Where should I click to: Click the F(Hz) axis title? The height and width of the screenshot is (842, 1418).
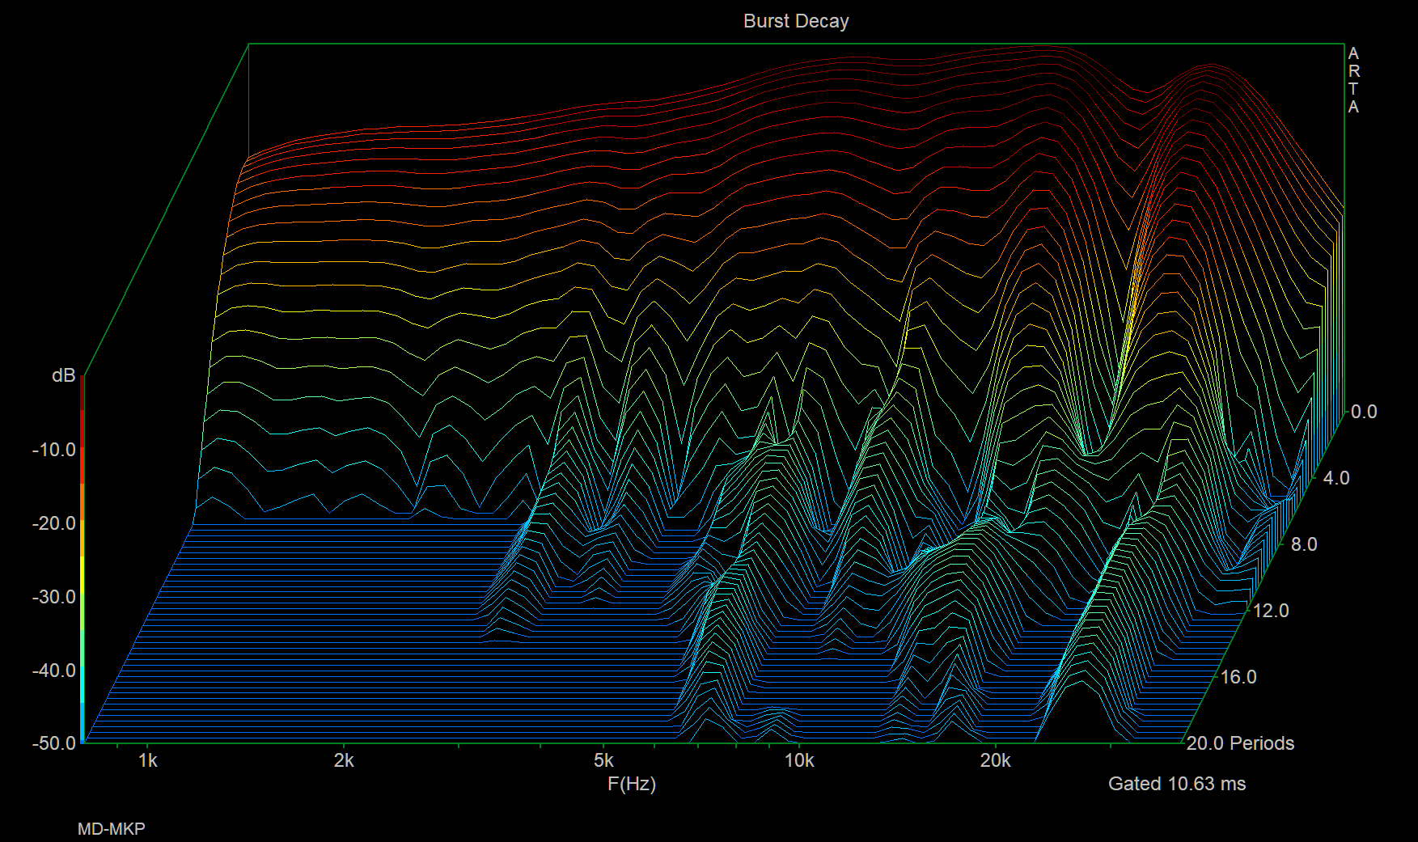click(x=632, y=784)
